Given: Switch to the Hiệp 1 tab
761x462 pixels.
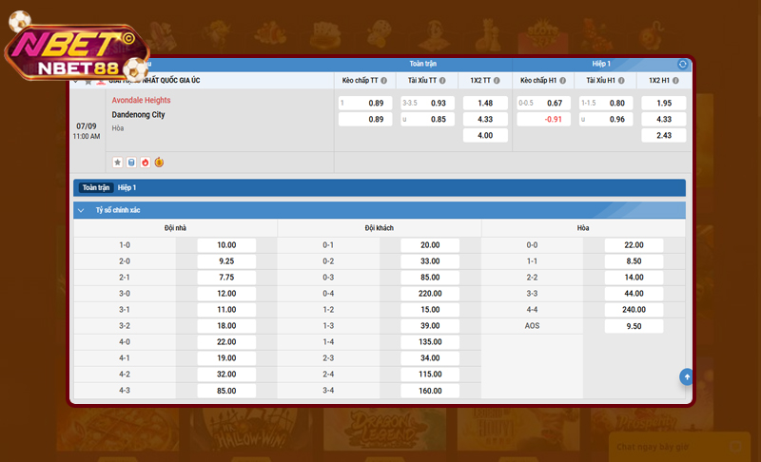Looking at the screenshot, I should coord(127,188).
